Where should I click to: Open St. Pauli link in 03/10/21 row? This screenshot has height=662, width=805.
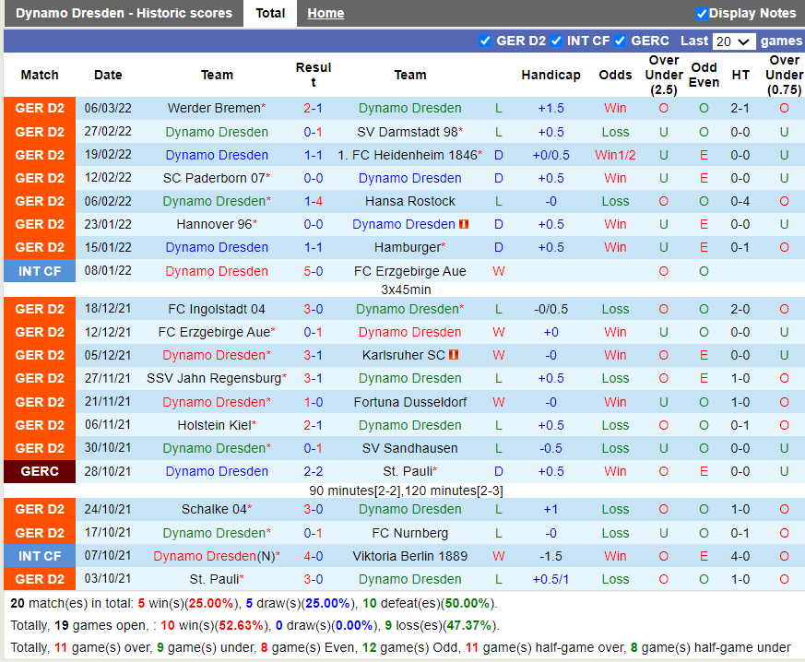(x=214, y=579)
